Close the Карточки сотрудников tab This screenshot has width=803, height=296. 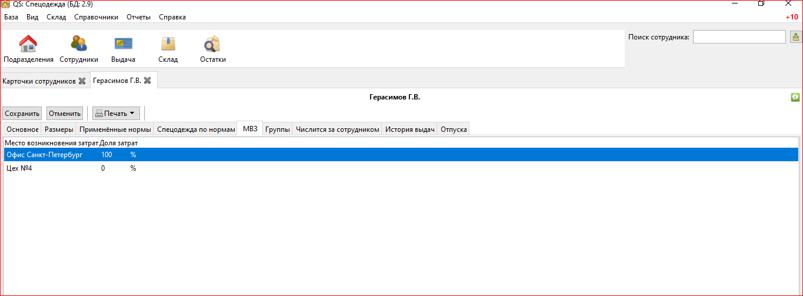coord(82,81)
